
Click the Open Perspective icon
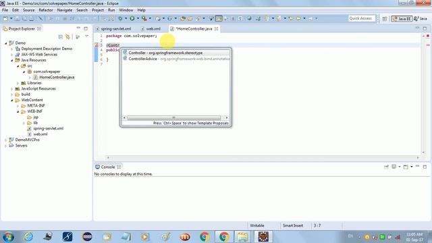385,19
